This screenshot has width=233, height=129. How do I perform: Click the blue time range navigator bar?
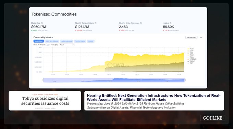(x=114, y=80)
